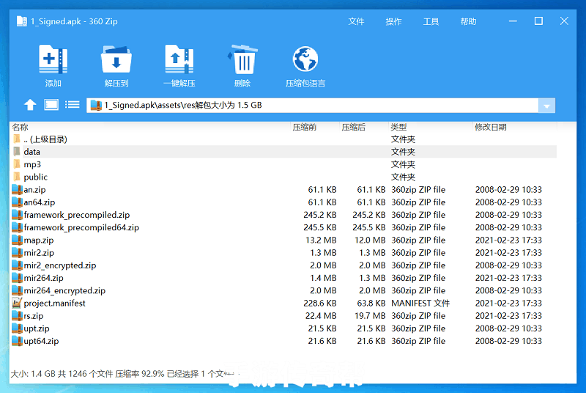
Task: Open the 操作 menu
Action: coord(393,22)
